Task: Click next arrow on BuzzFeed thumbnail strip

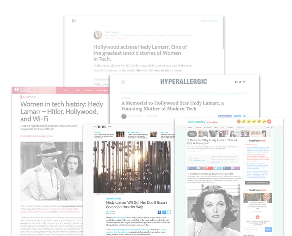Action: [270, 133]
